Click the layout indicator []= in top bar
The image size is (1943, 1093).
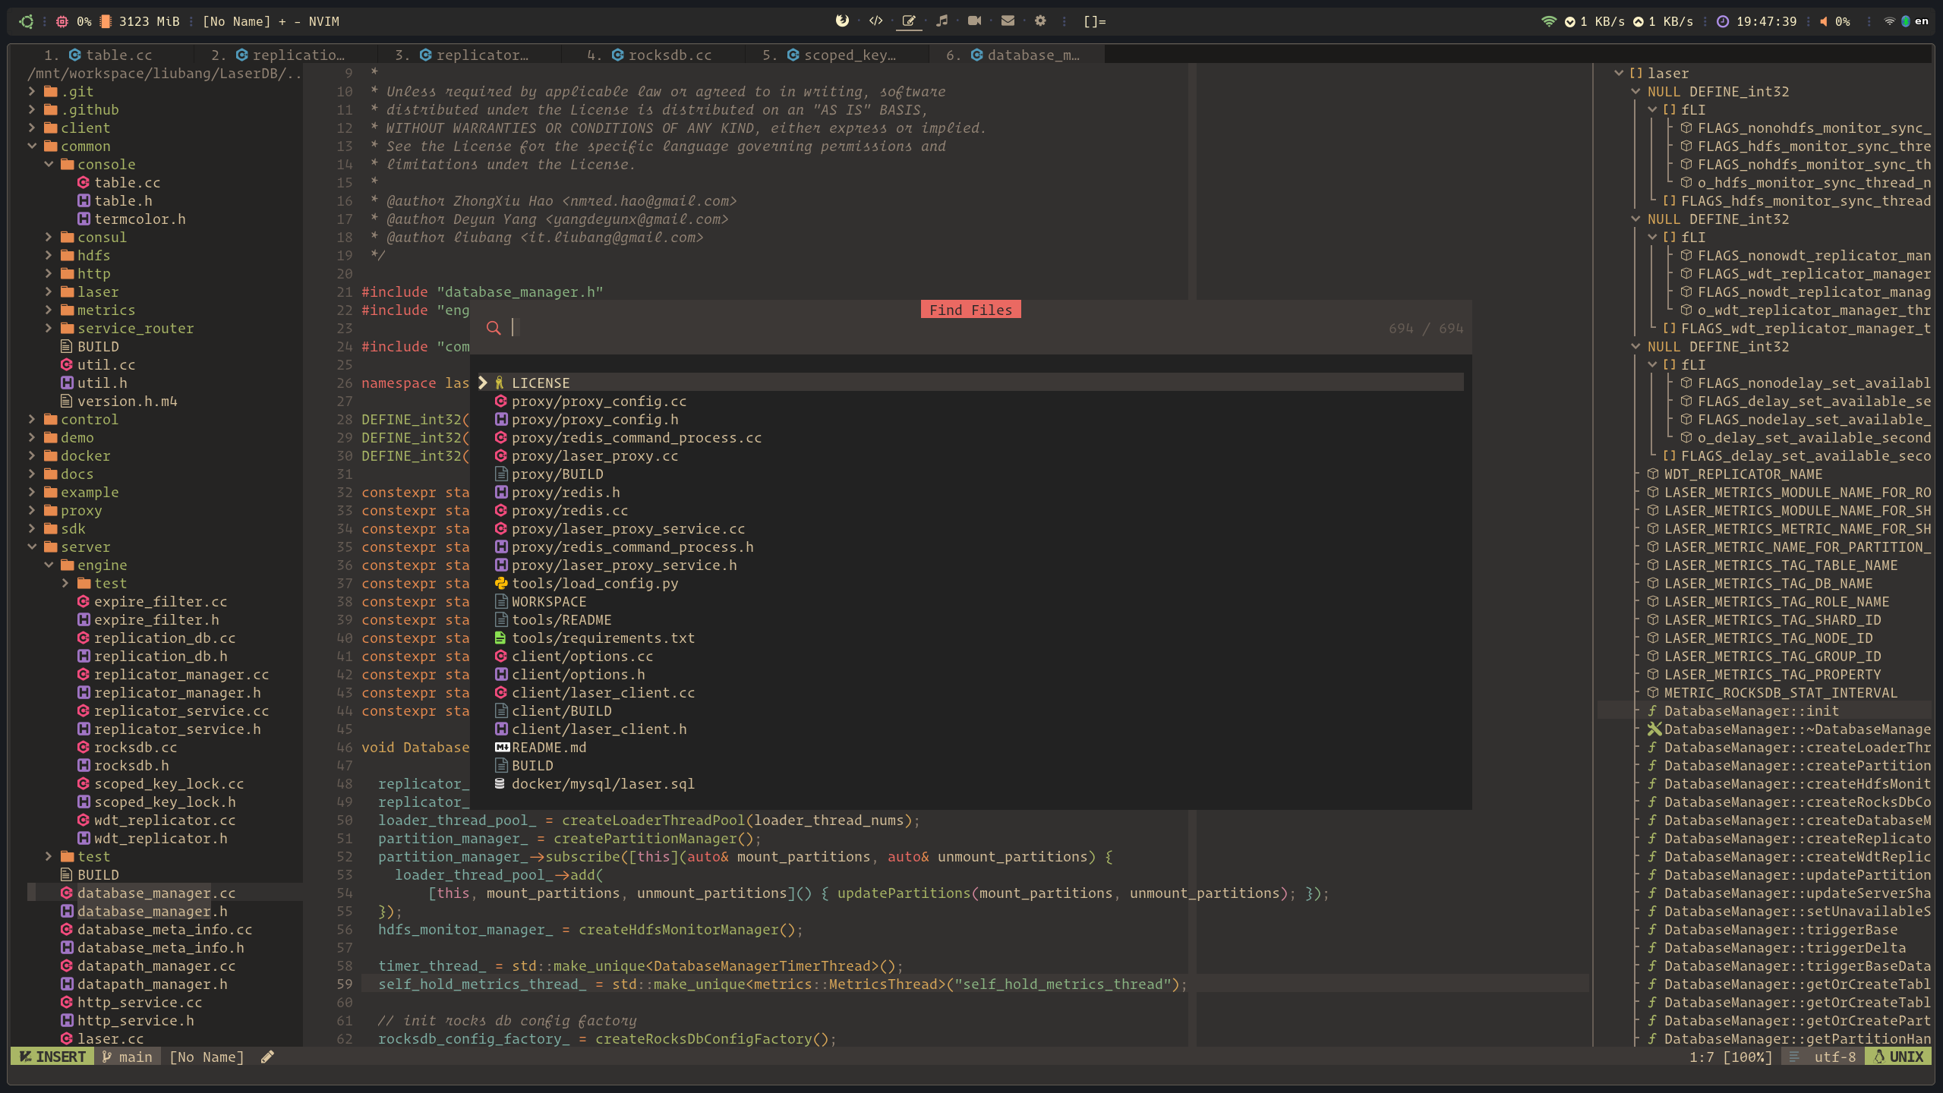[1094, 21]
